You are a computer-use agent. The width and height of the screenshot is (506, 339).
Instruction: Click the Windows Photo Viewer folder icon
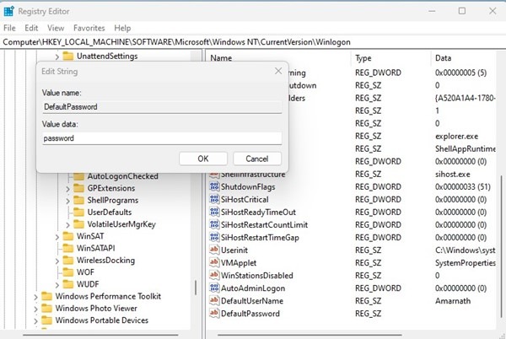coord(46,309)
